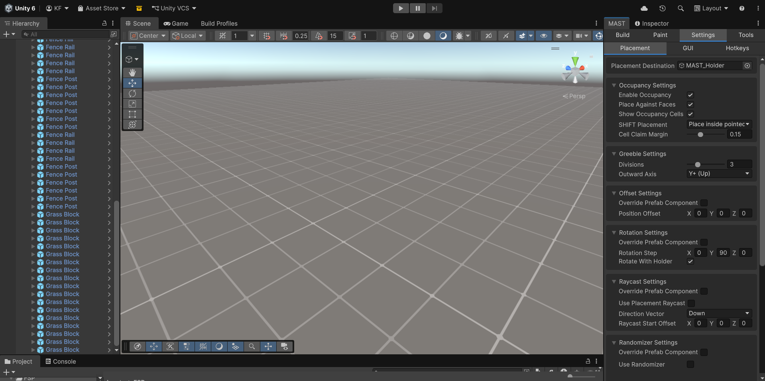Lock the Hierarchy panel
This screenshot has width=765, height=381.
pyautogui.click(x=104, y=23)
